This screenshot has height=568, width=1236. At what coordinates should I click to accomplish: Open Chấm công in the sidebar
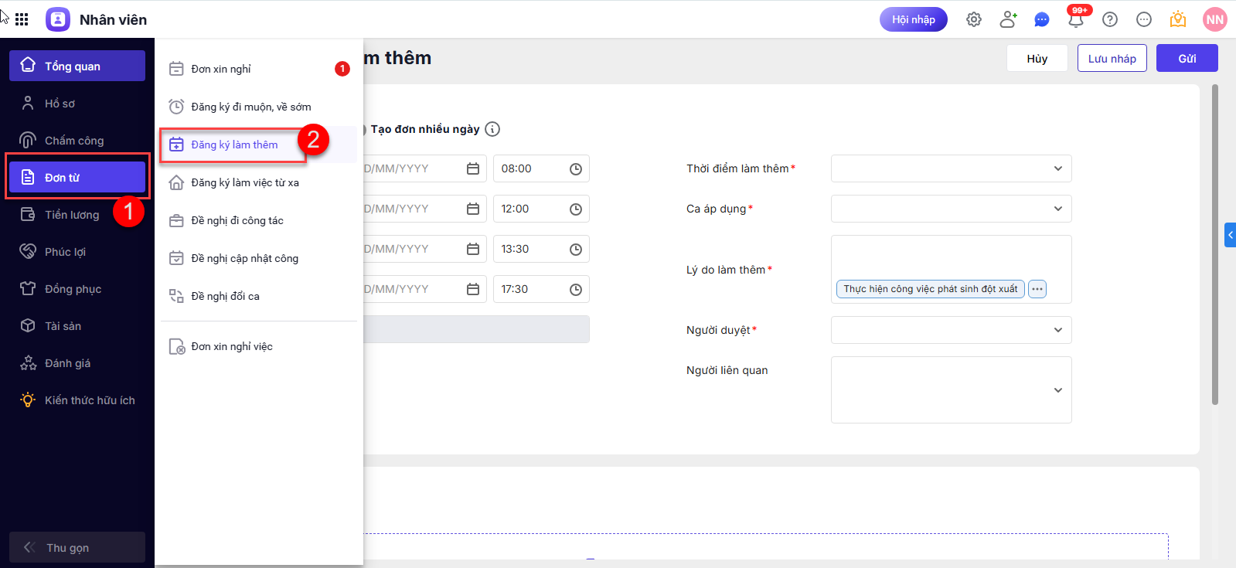[x=74, y=141]
